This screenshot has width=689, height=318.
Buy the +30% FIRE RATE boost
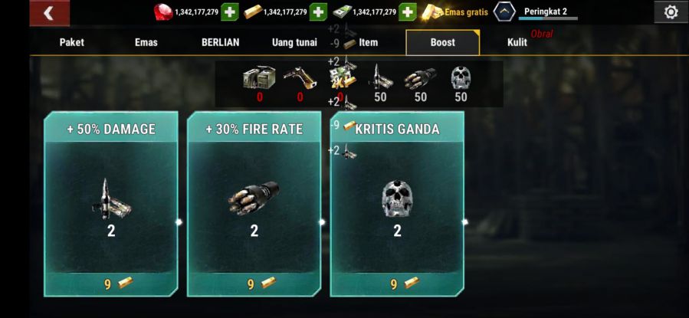click(254, 205)
